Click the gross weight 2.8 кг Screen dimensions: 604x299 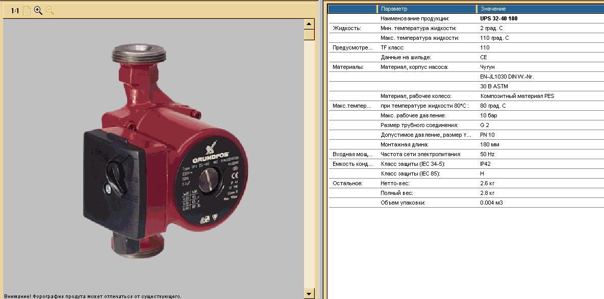487,193
